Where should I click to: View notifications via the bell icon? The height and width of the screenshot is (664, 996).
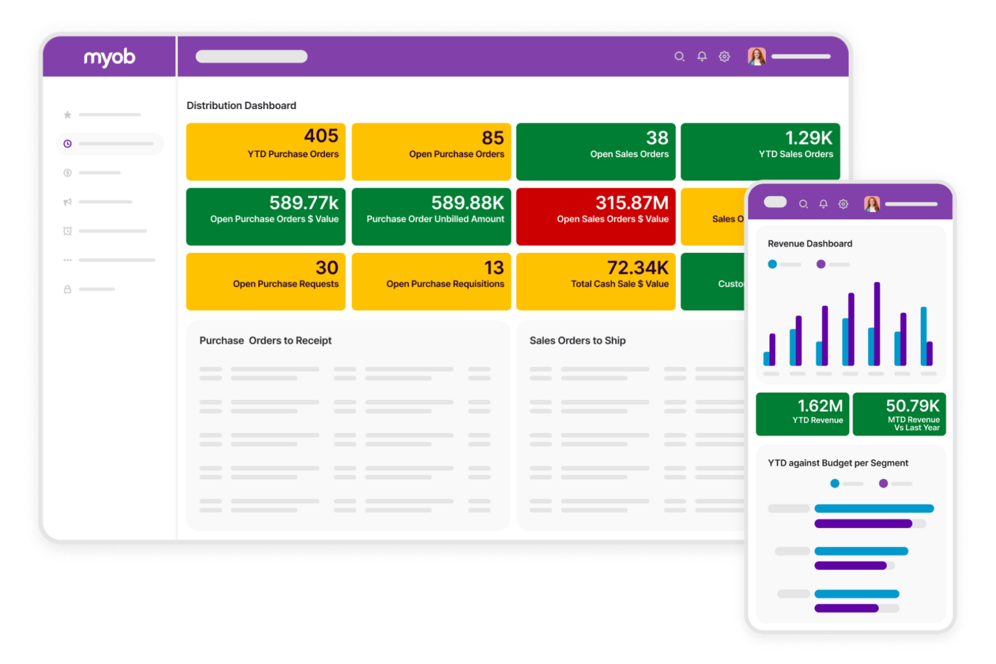(x=702, y=56)
